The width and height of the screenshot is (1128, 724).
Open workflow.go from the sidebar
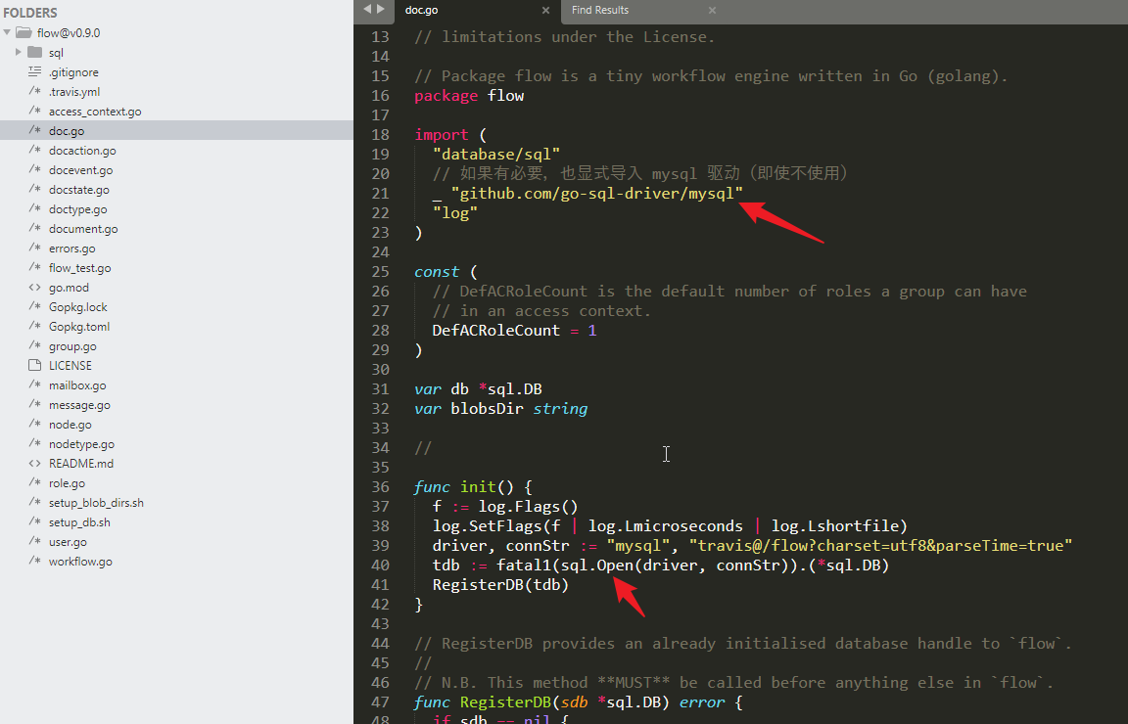80,562
